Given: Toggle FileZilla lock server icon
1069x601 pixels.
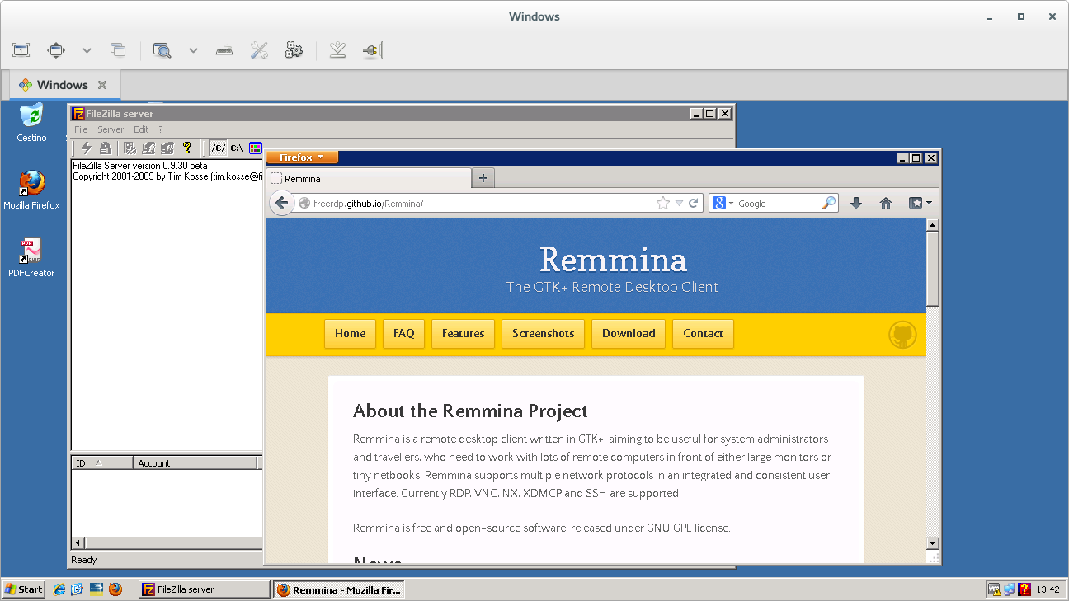Looking at the screenshot, I should (105, 148).
